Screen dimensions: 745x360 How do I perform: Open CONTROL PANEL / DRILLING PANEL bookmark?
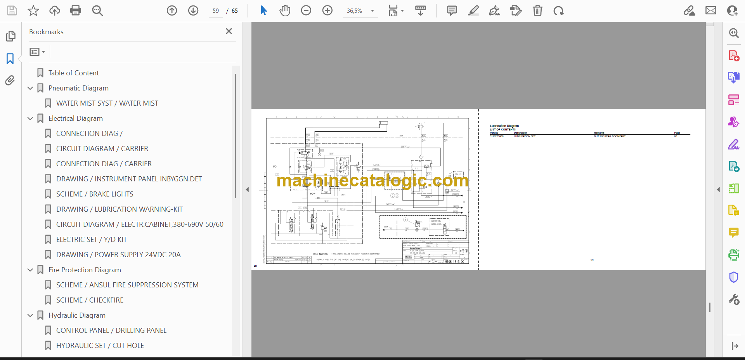click(111, 330)
